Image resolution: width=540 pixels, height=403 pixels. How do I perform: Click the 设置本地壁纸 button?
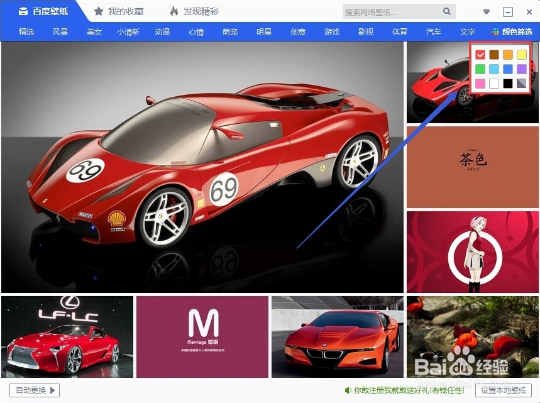[x=504, y=390]
